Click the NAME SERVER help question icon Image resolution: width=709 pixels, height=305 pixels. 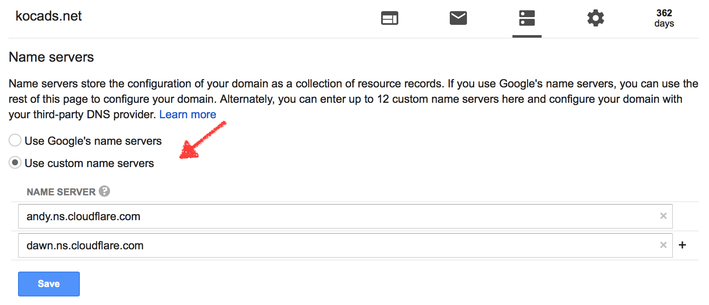click(104, 191)
